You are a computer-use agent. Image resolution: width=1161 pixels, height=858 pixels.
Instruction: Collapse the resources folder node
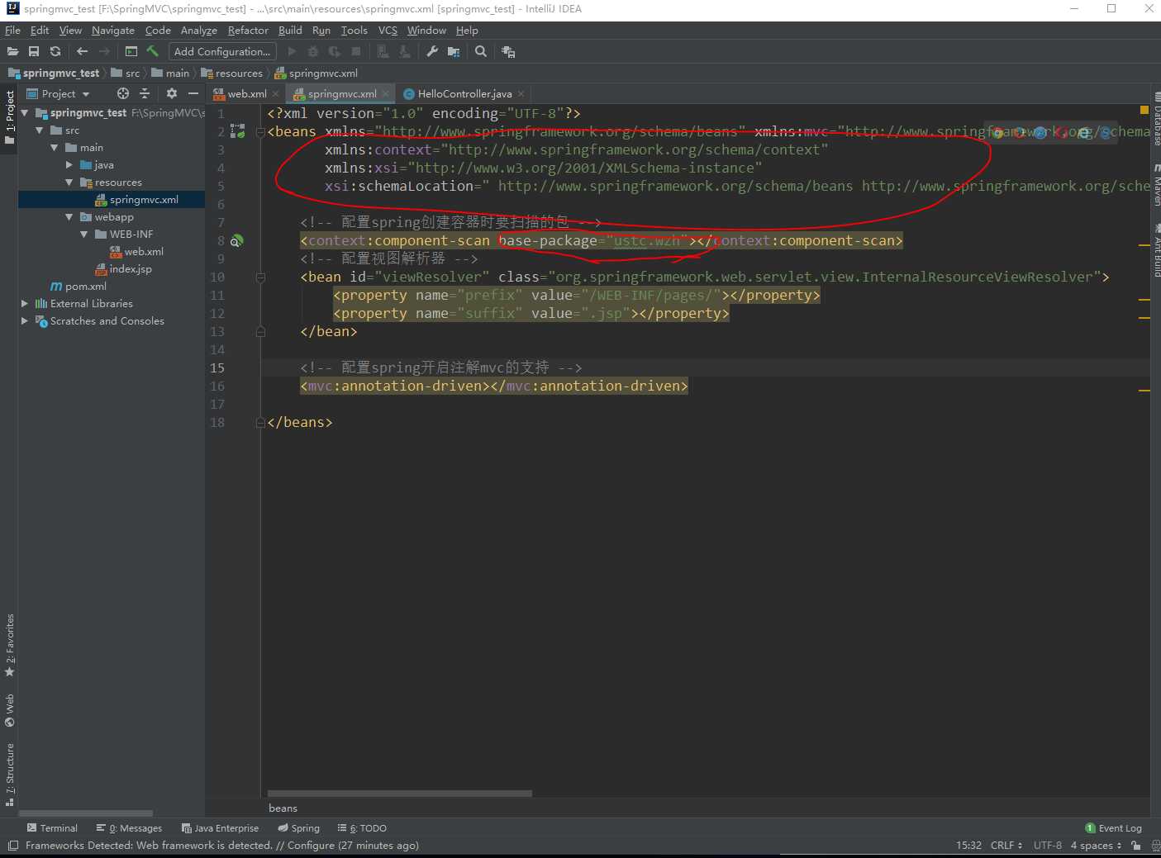[x=69, y=183]
